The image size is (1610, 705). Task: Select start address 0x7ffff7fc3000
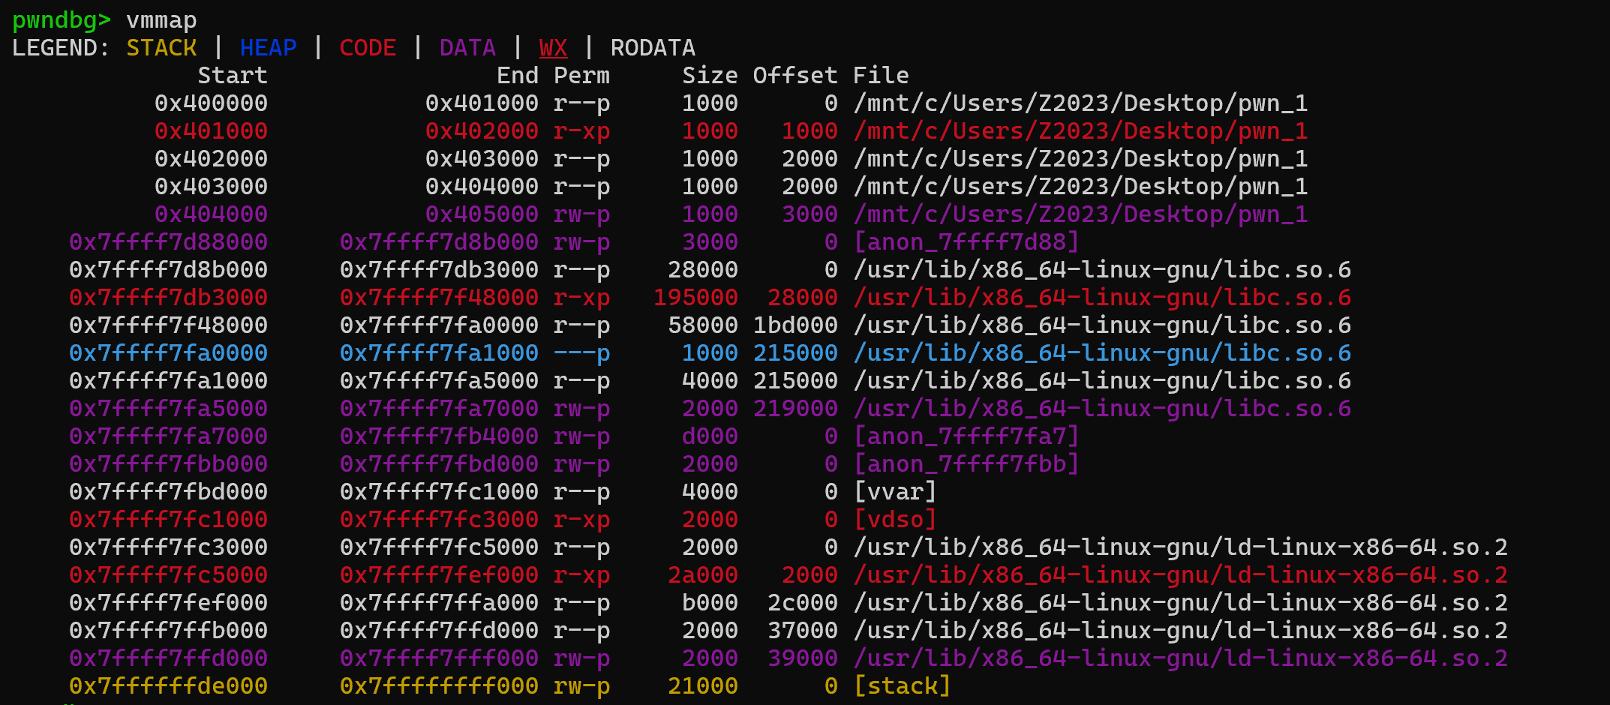[168, 547]
